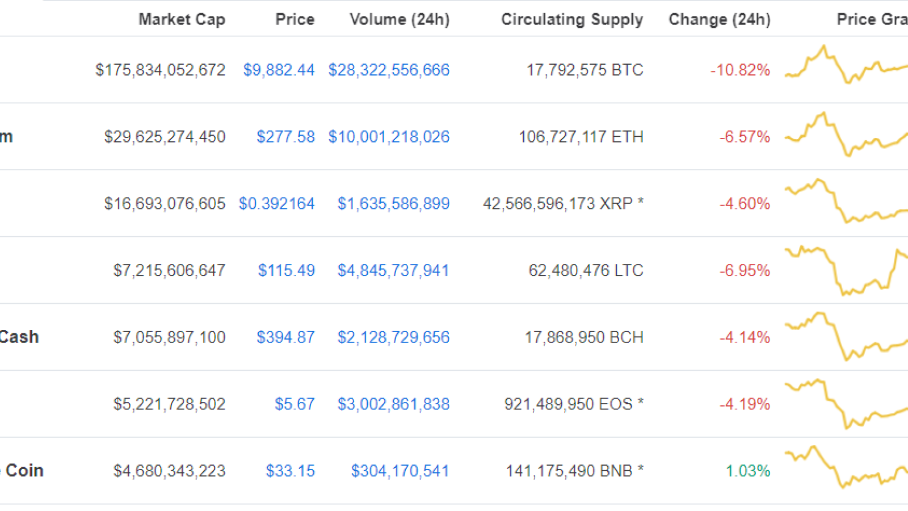Viewport: 908px width, 511px height.
Task: Sort by Volume (24h) column header
Action: click(400, 19)
